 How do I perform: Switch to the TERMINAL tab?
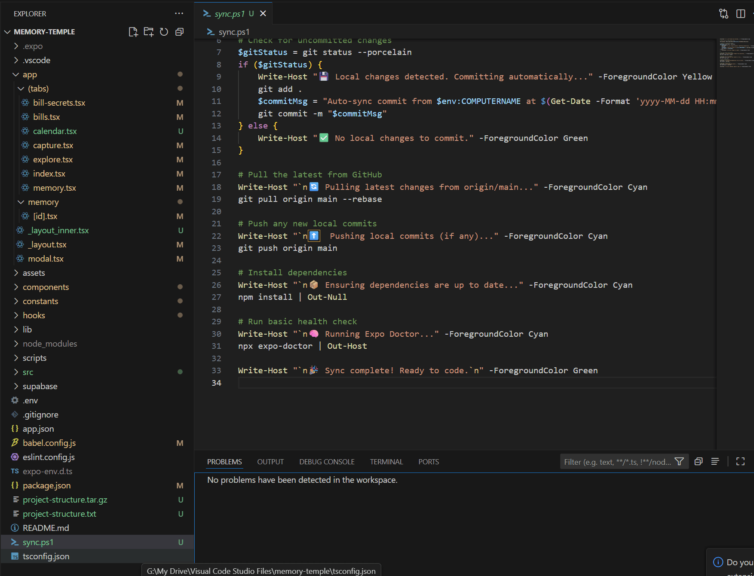click(386, 462)
